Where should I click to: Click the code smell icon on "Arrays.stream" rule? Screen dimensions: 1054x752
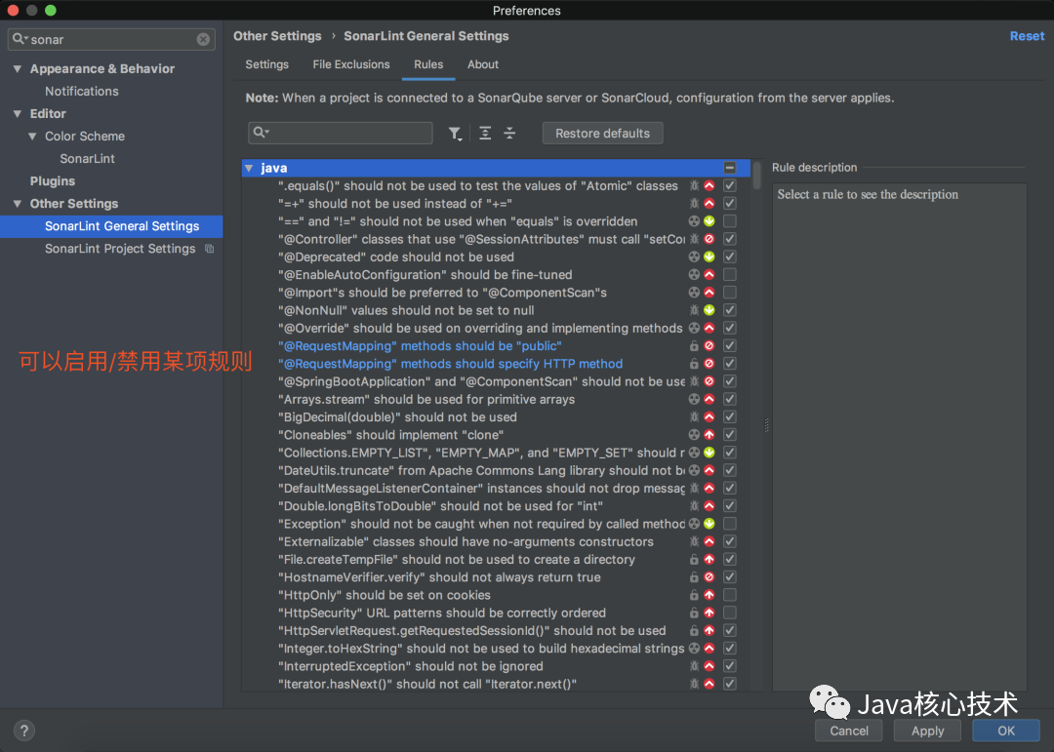point(695,399)
